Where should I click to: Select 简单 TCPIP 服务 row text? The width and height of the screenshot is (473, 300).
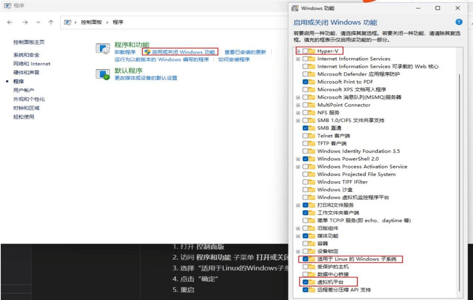pos(364,221)
